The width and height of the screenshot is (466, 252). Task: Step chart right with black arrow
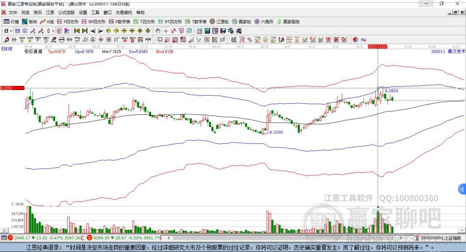click(x=101, y=31)
